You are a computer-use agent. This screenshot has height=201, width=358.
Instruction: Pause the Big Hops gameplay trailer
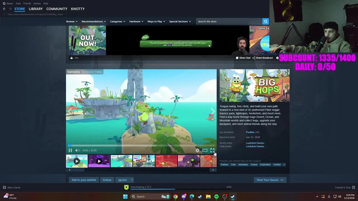coord(70,150)
